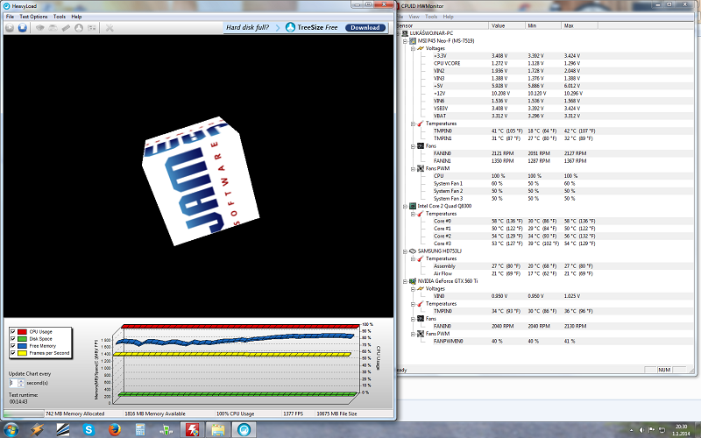The width and height of the screenshot is (701, 438).
Task: Open HeavyLoad File menu
Action: click(10, 17)
